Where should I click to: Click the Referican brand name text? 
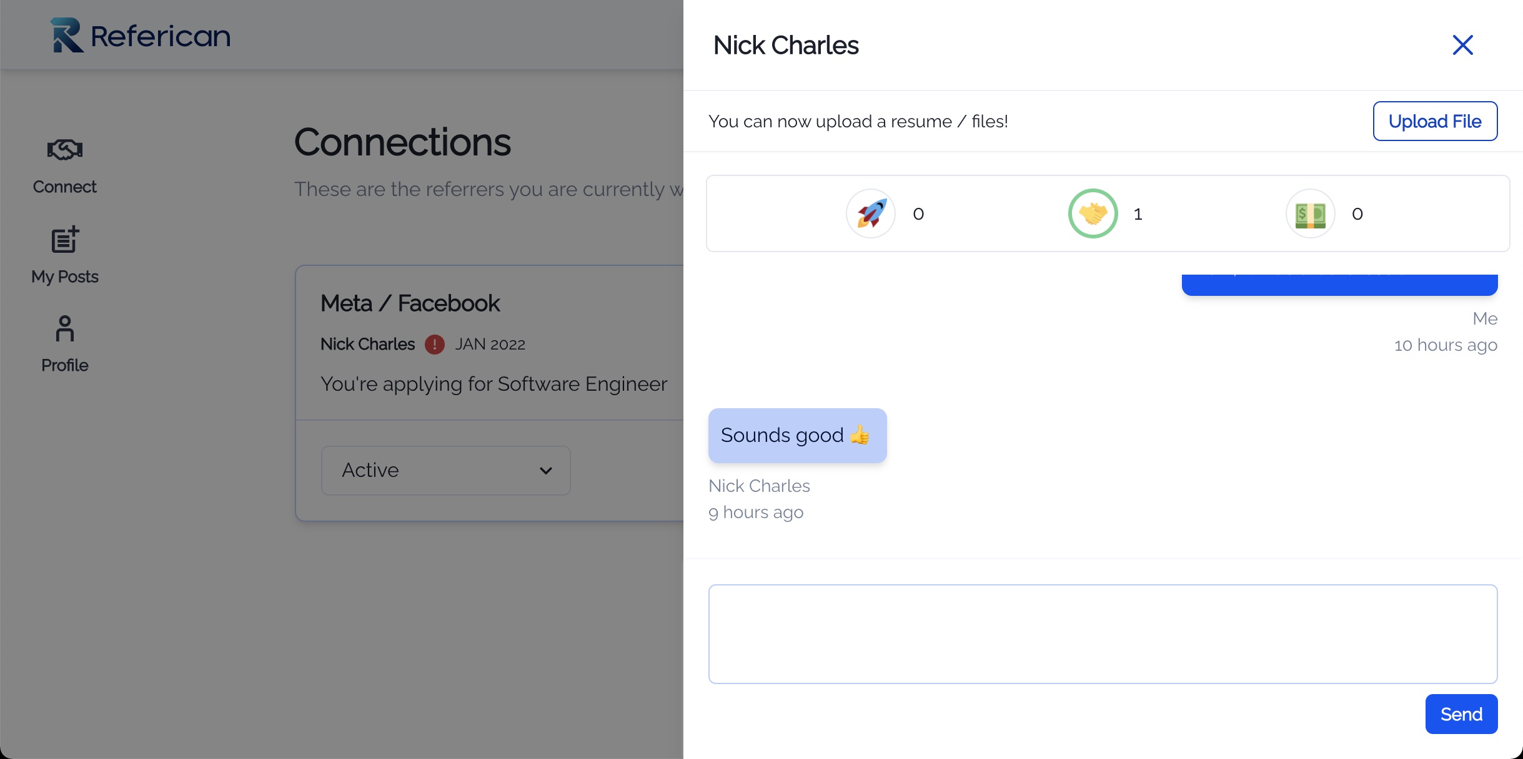tap(161, 36)
